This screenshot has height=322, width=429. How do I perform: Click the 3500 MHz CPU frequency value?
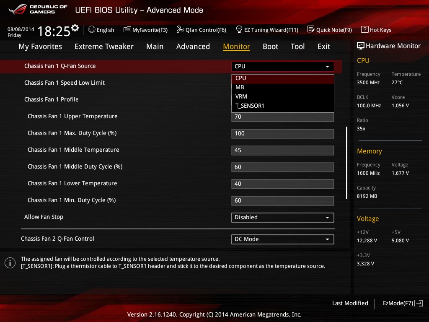coord(368,83)
